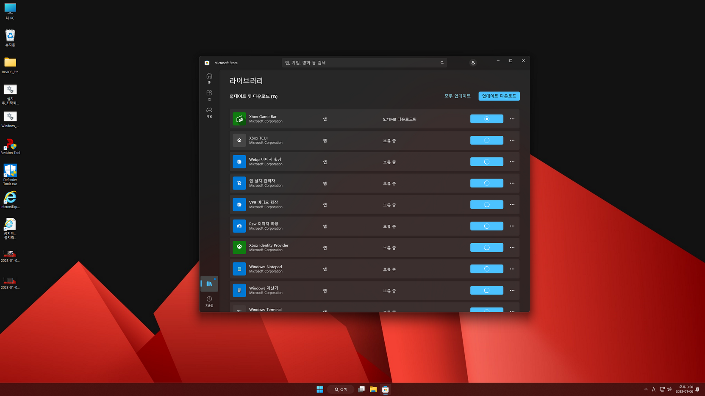Click the pending button for VP9 비디오 확장
Screen dimensions: 705x396
click(x=487, y=205)
